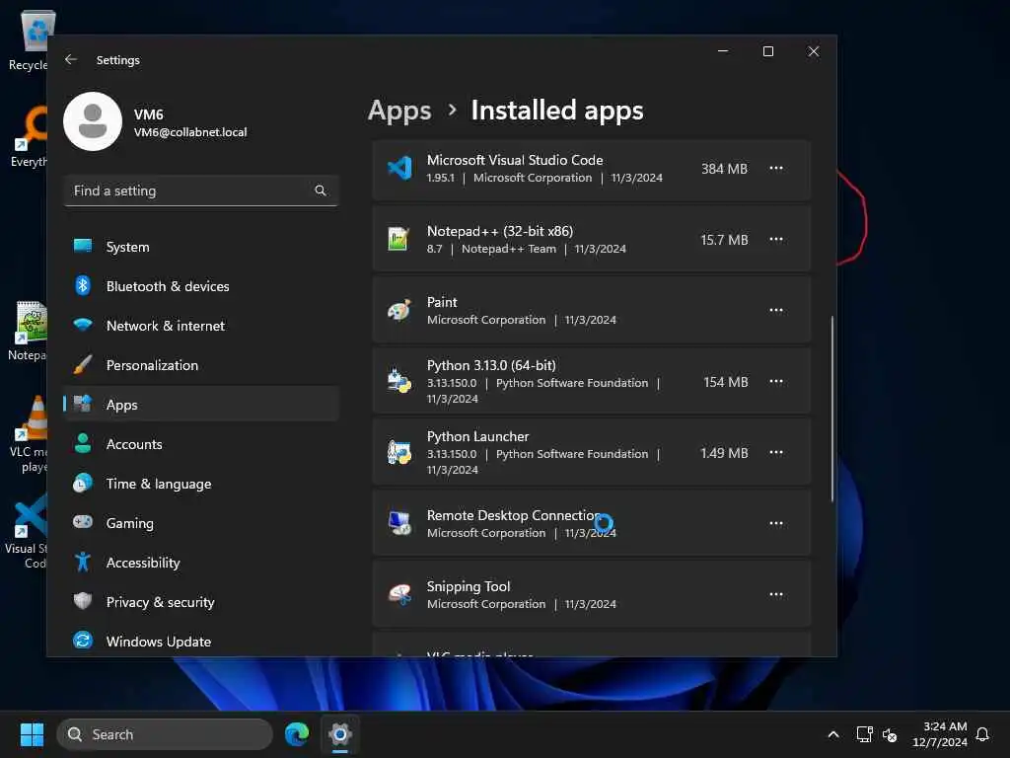Image resolution: width=1010 pixels, height=758 pixels.
Task: Open Accessibility settings
Action: pos(201,562)
